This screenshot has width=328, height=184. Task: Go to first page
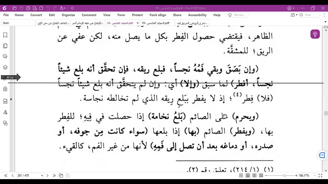[6, 176]
